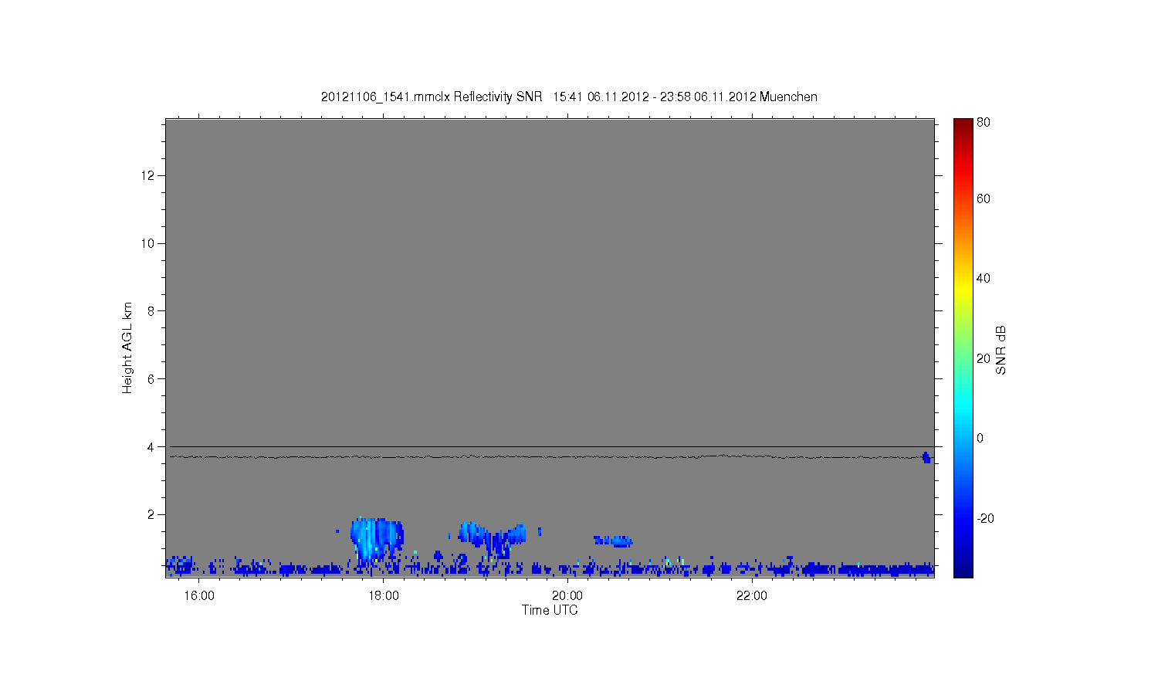Click the 18:00 time tick label
This screenshot has height=695, width=1158.
[x=384, y=596]
